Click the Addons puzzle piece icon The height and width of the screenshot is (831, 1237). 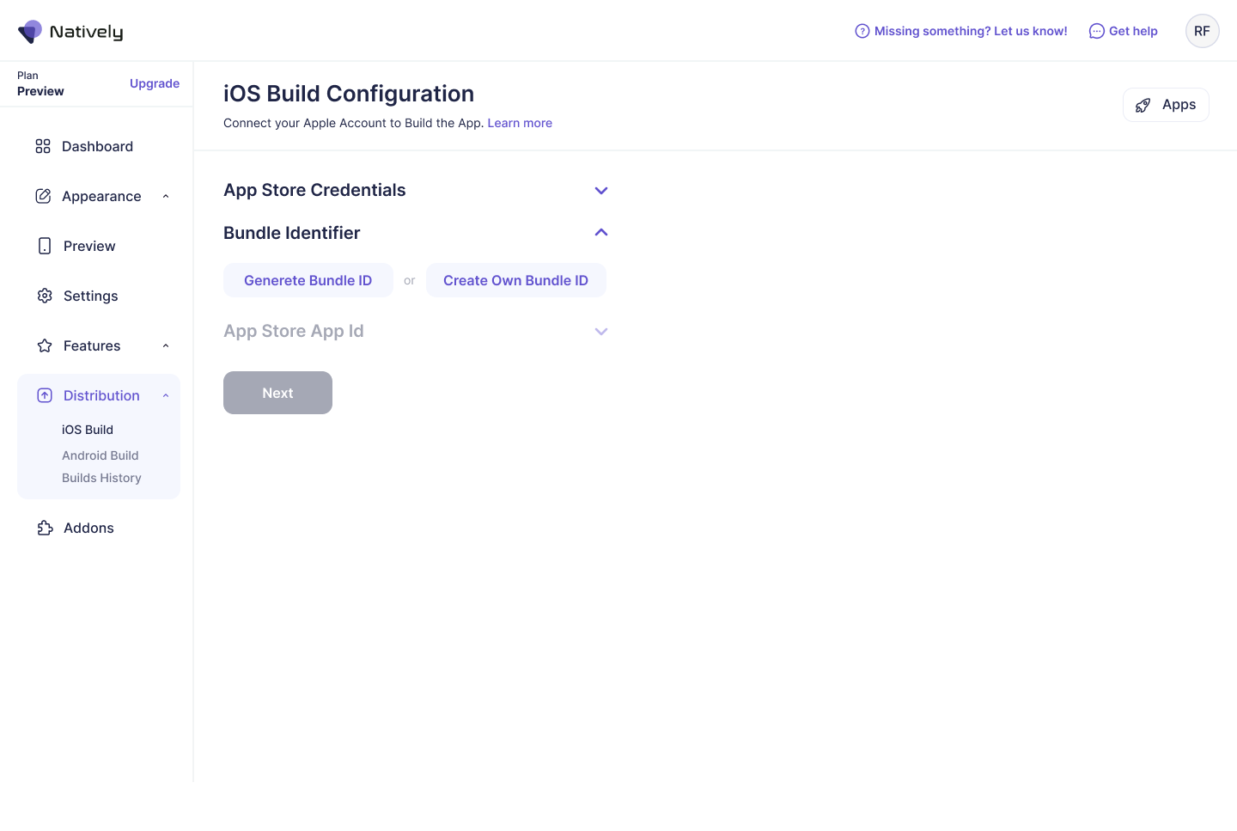(x=45, y=528)
